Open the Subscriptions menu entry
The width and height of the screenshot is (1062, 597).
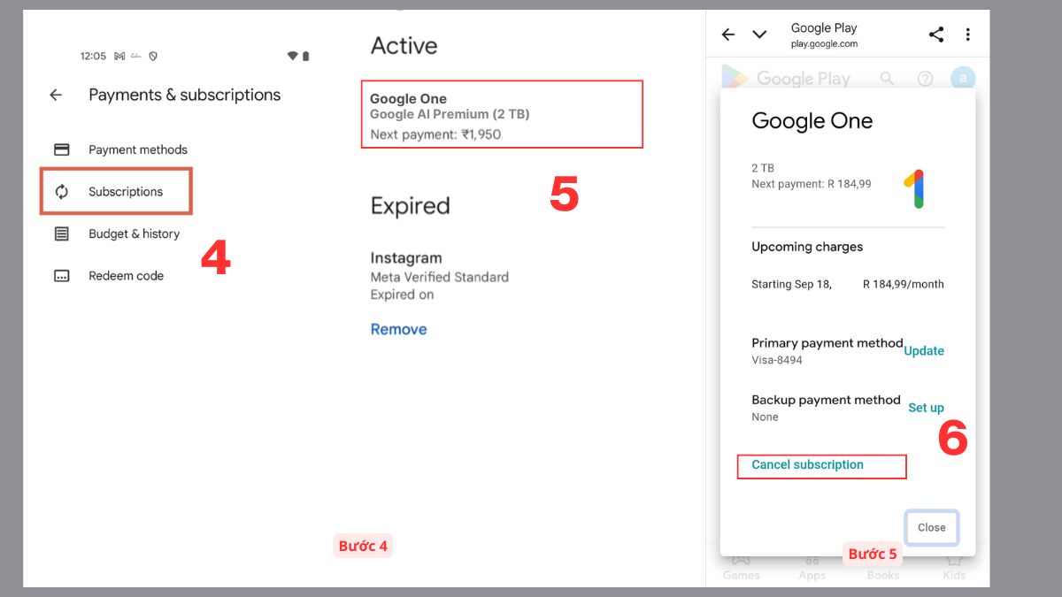click(116, 191)
